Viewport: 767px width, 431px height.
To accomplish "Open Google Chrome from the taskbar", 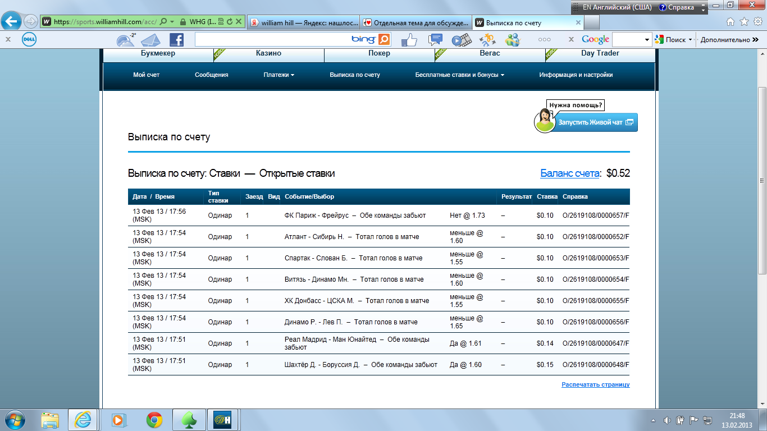I will (x=154, y=419).
